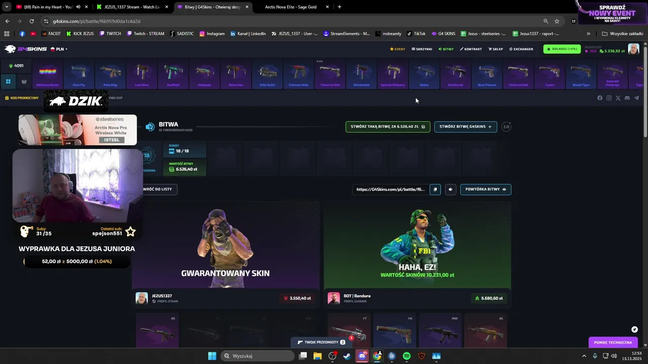Bookmark this page with star icon
This screenshot has height=364, width=648.
(557, 21)
